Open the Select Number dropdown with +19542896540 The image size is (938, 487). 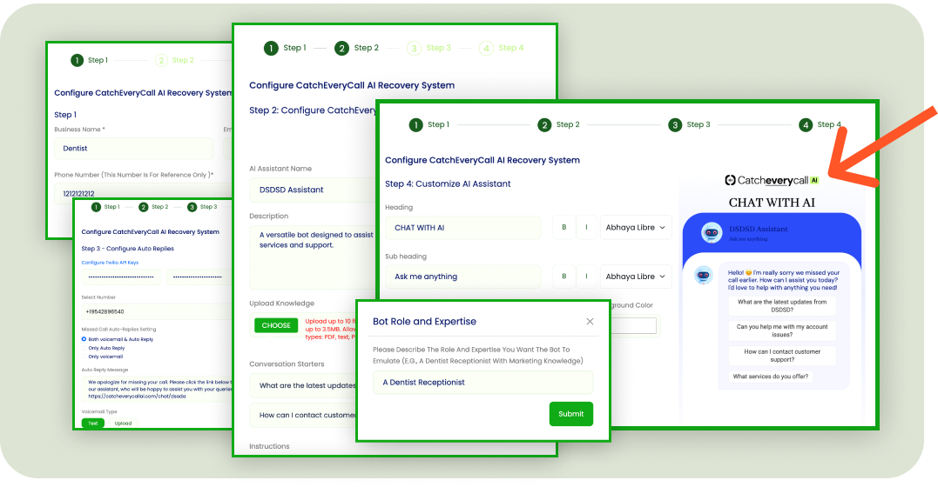[x=157, y=312]
